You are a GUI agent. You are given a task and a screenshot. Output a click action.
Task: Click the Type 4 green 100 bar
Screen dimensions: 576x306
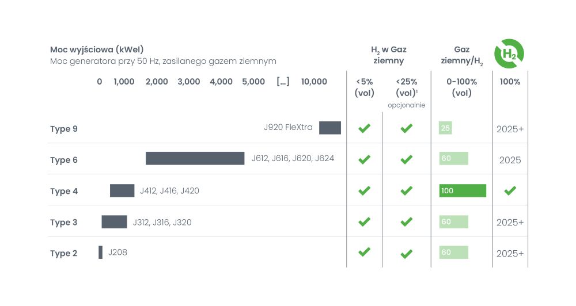[x=463, y=190]
